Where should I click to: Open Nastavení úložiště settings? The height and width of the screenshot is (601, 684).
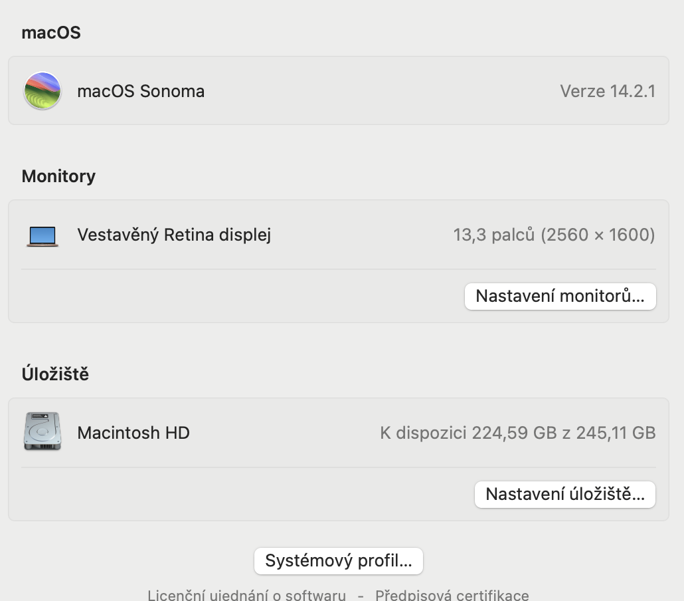click(564, 495)
